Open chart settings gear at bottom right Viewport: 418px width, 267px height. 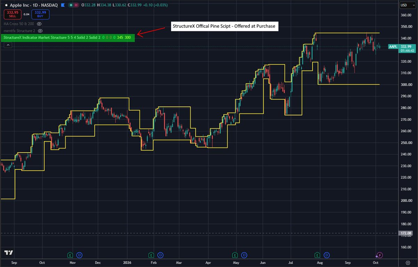pos(408,263)
